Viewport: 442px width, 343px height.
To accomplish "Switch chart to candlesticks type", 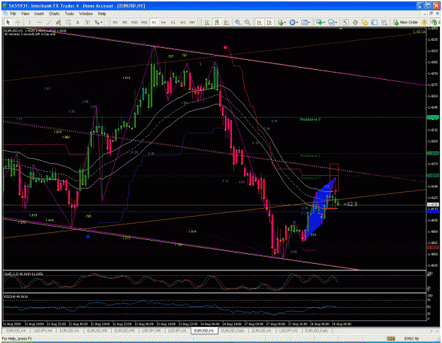I will coord(216,22).
